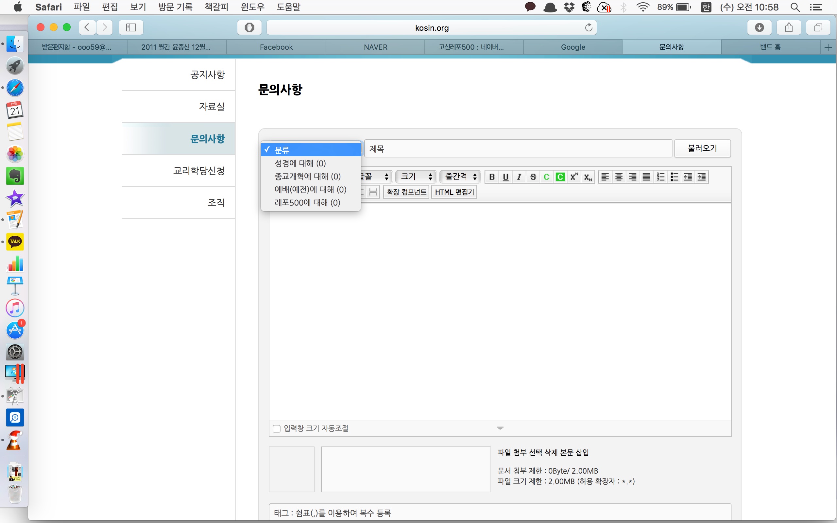
Task: Choose 레포500에 대해 from the category list
Action: coord(307,203)
